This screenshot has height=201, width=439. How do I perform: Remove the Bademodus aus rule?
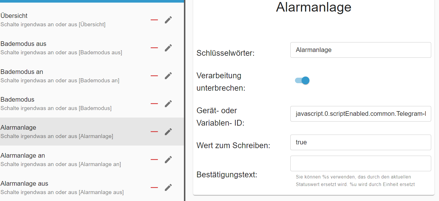click(154, 48)
